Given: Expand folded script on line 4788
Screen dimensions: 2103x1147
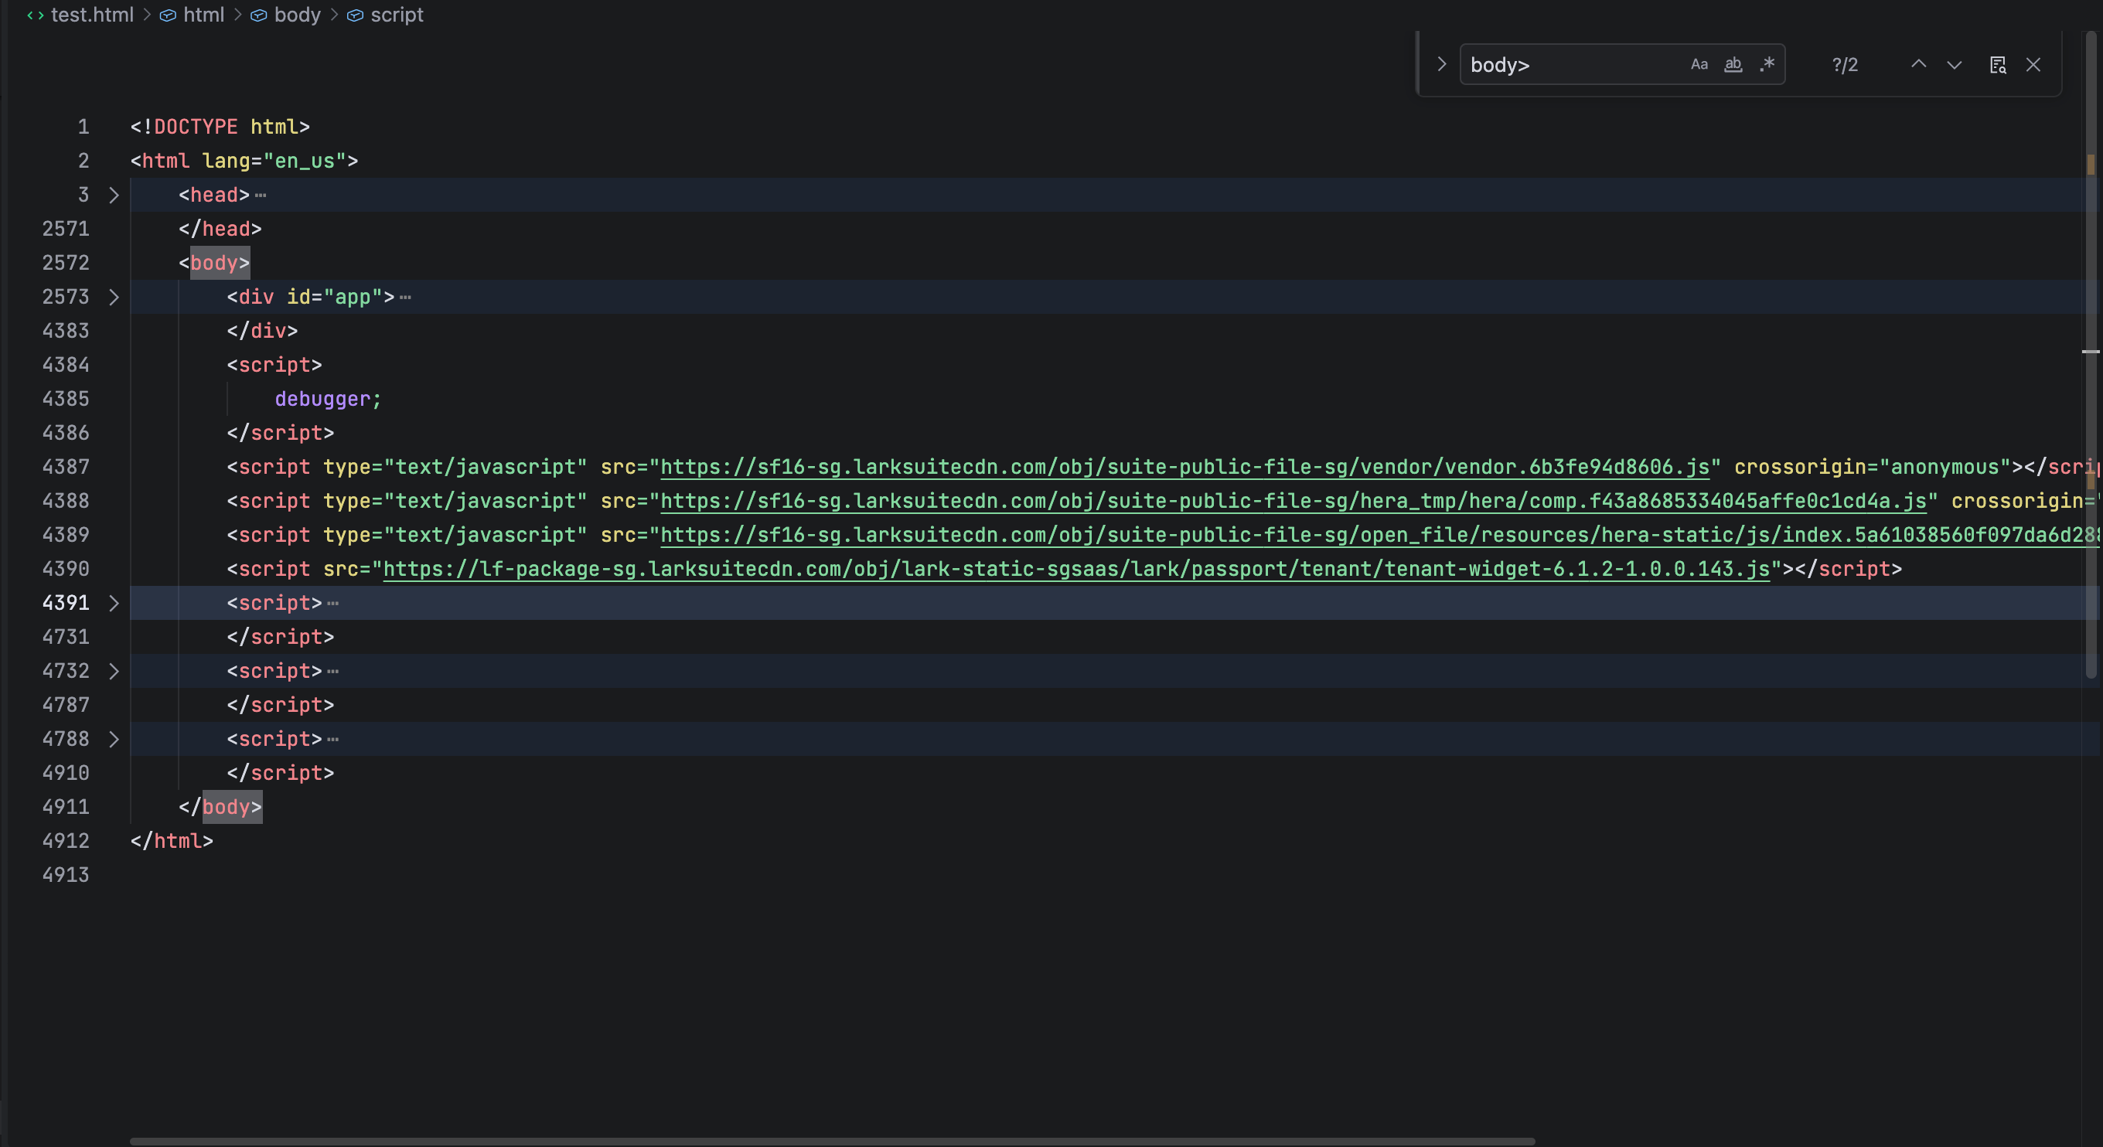Looking at the screenshot, I should pos(114,739).
